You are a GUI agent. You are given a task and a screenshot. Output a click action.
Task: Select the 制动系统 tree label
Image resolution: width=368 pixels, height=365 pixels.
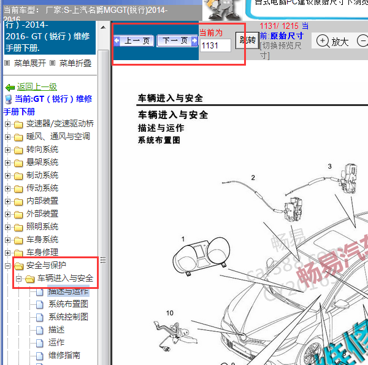click(42, 175)
